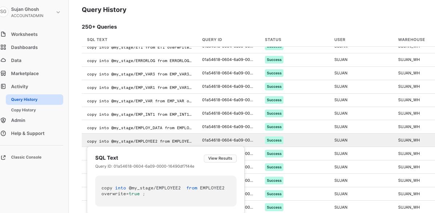Viewport: 435px width, 213px height.
Task: Open the Worksheets section
Action: click(x=24, y=34)
